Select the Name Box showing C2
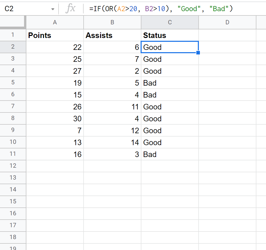 pos(25,8)
